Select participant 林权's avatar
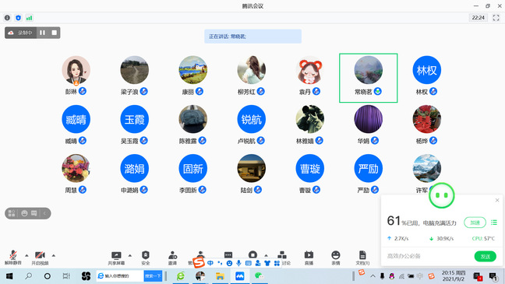Screen dimensions: 505x284 [x=427, y=70]
